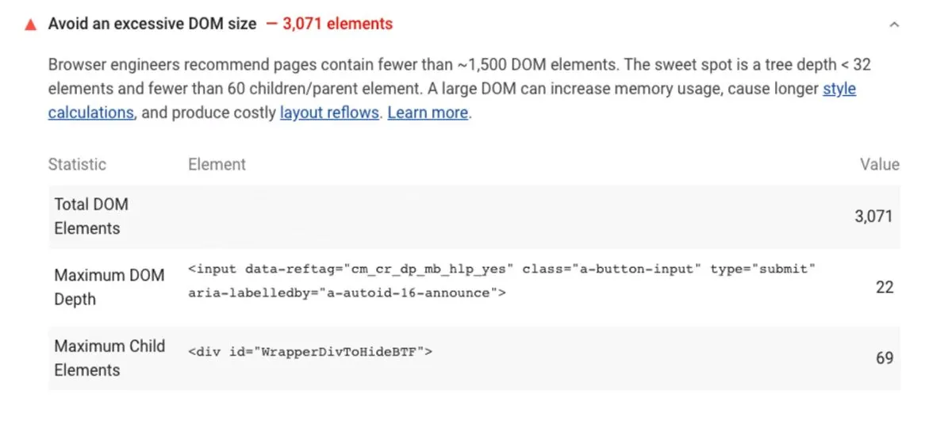Follow the layout reflows link
The image size is (948, 432).
(x=329, y=113)
